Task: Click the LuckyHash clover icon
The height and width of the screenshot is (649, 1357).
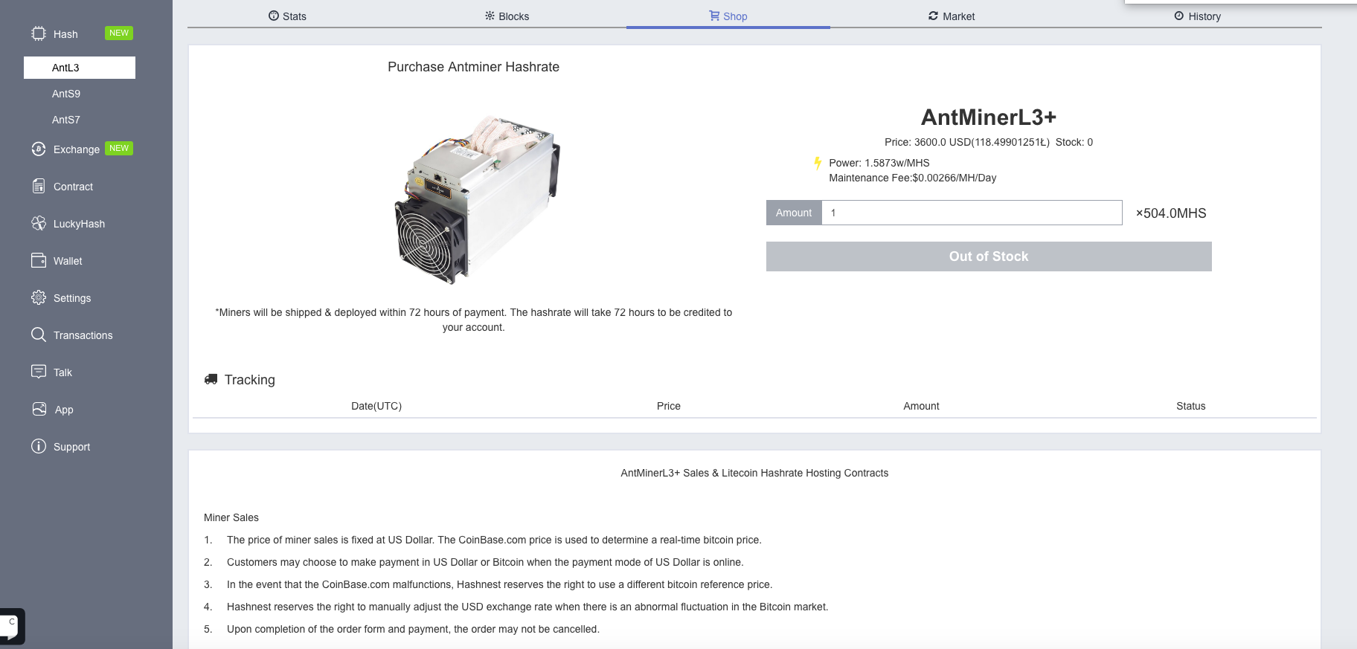Action: tap(39, 223)
